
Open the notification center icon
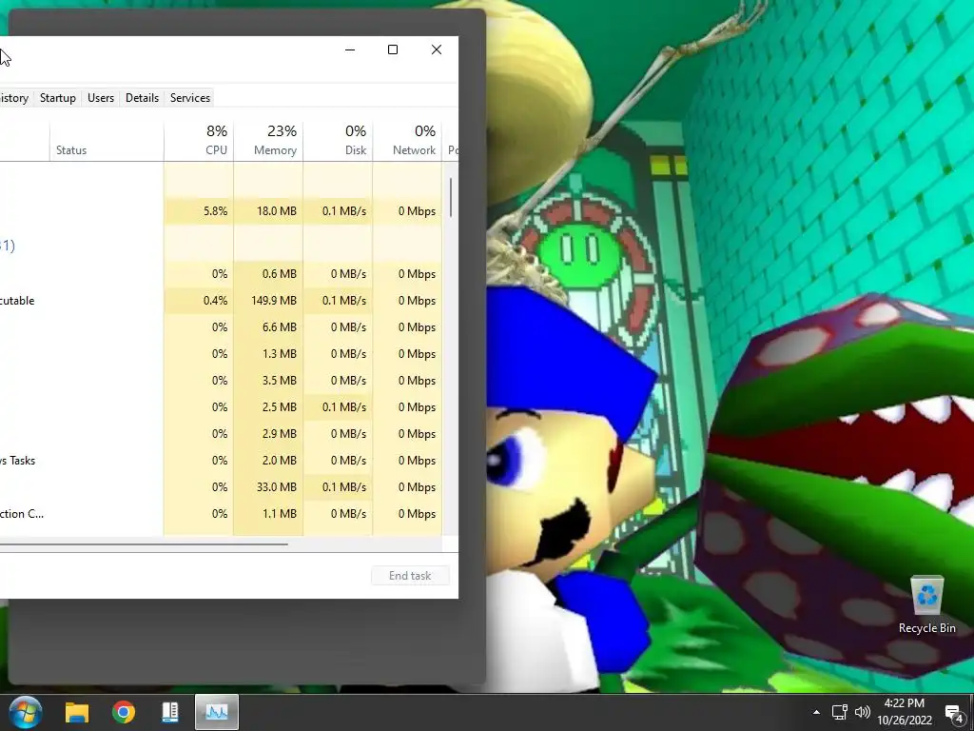pos(955,714)
